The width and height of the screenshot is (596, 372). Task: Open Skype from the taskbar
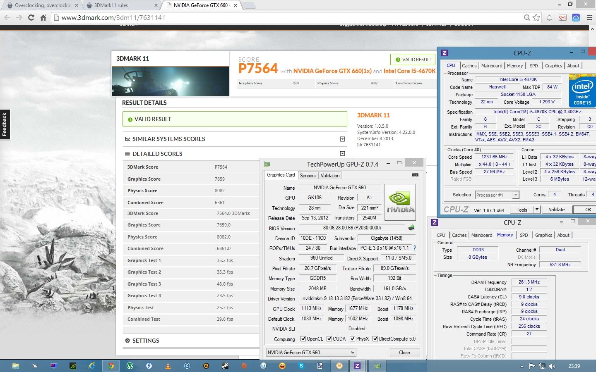(301, 366)
